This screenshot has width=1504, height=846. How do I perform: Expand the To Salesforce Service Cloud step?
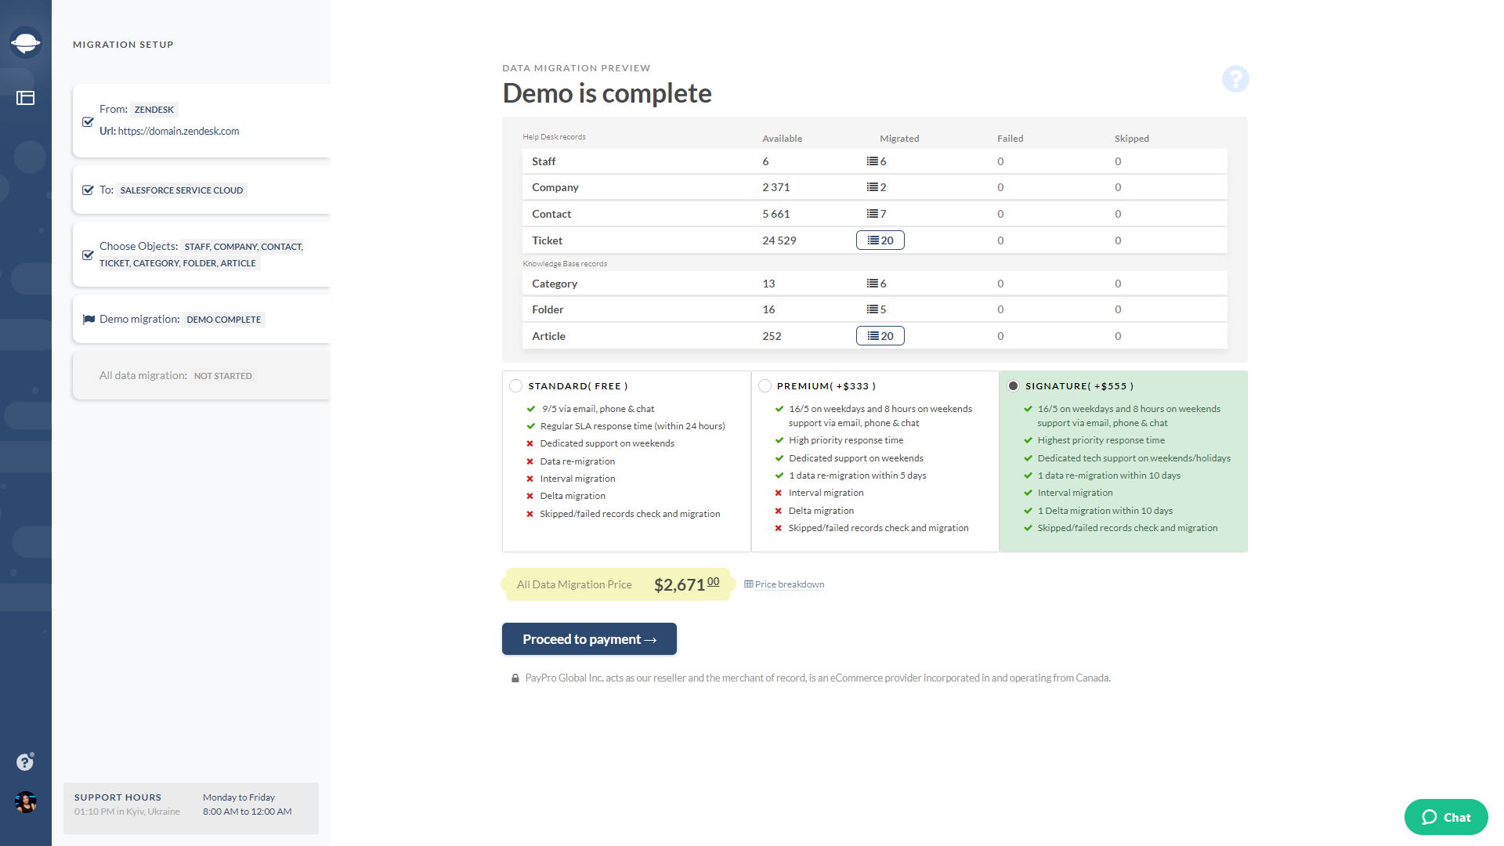[x=201, y=190]
